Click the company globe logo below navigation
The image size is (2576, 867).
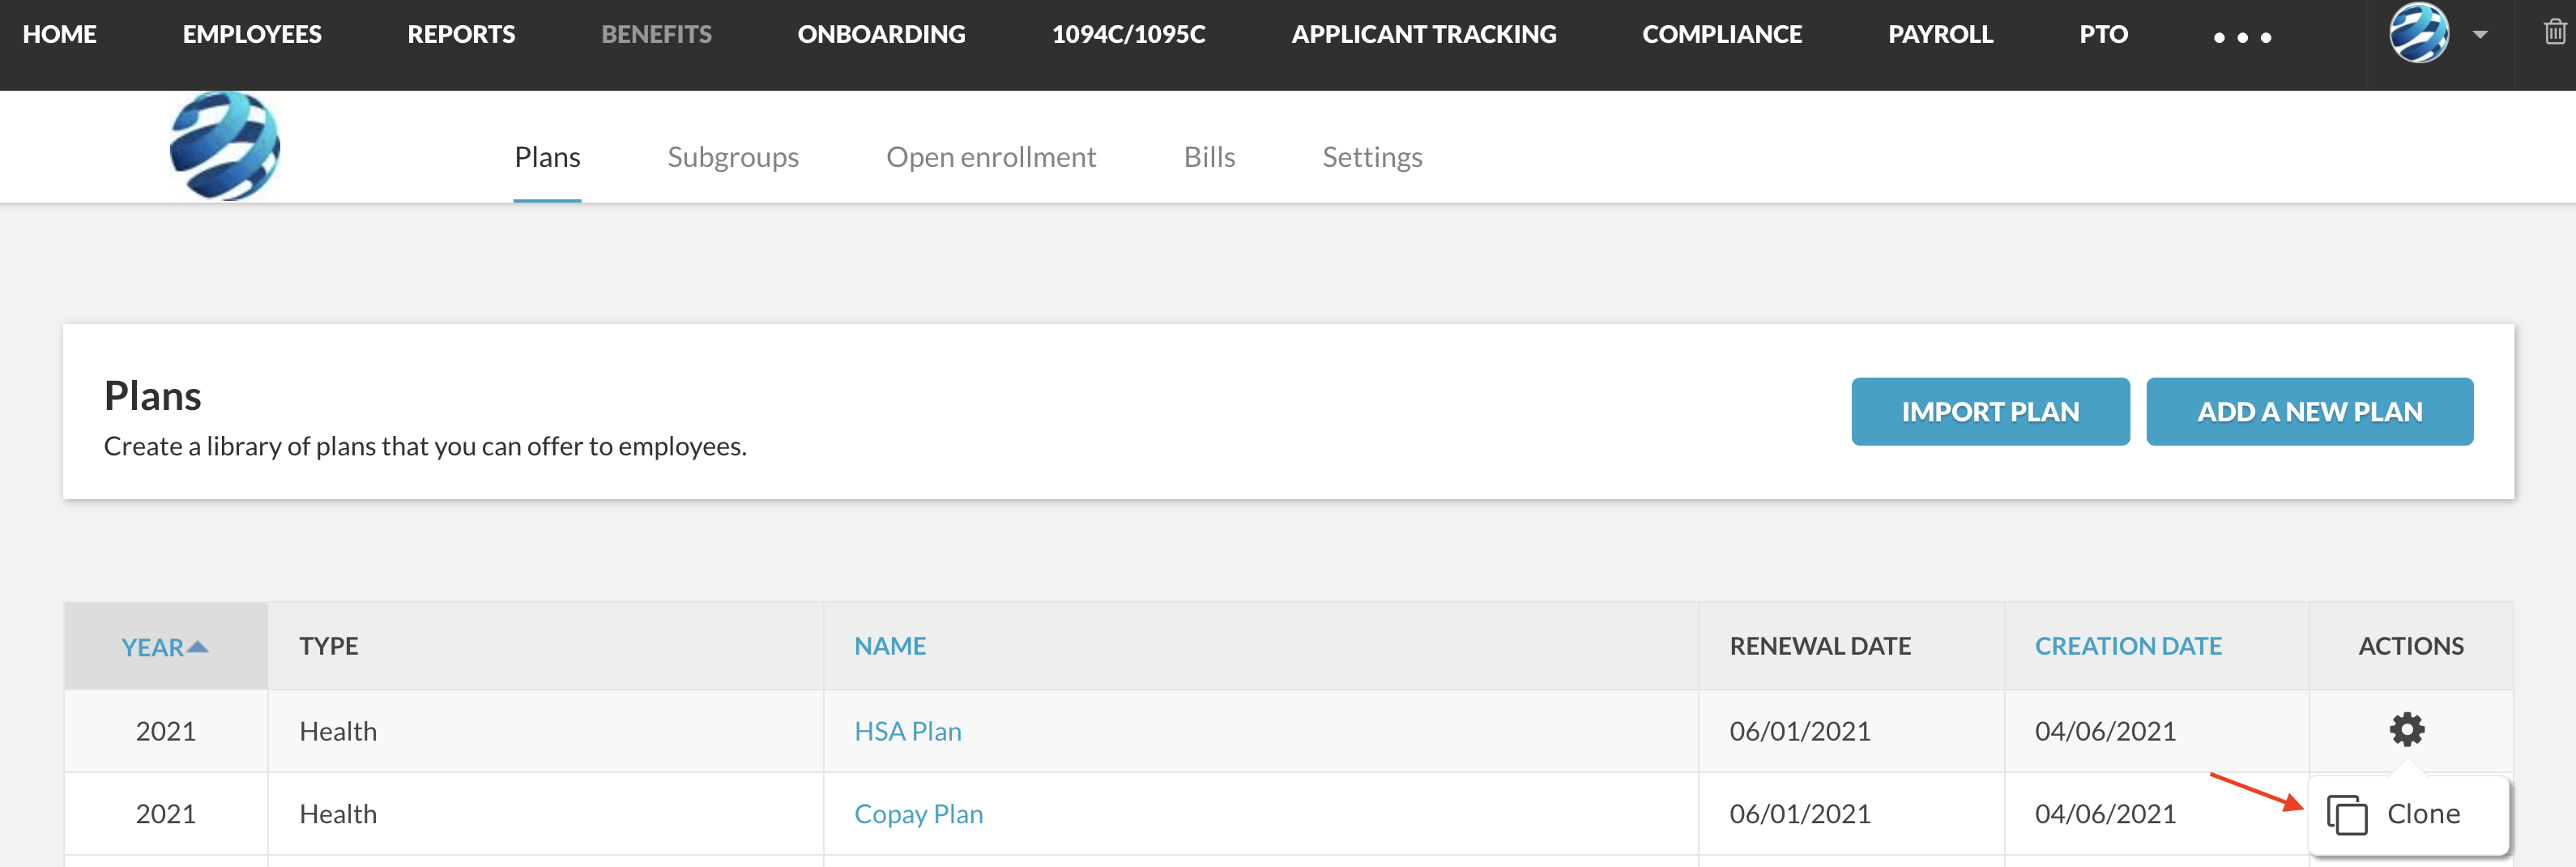click(225, 146)
